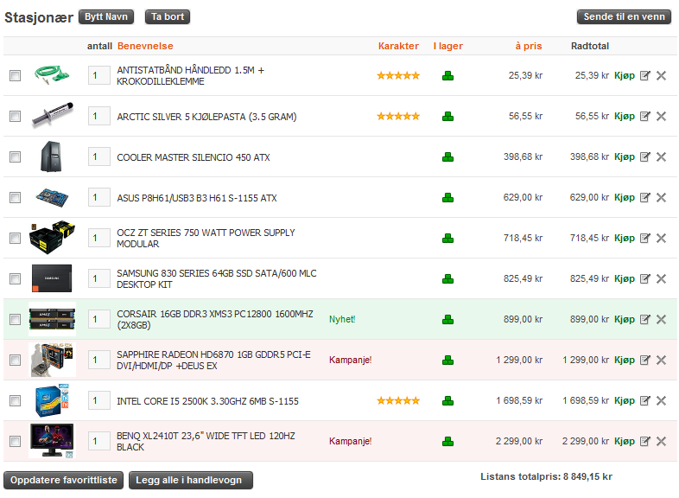Select OCZ ZT Series checkbox
This screenshot has width=679, height=498.
(x=16, y=238)
